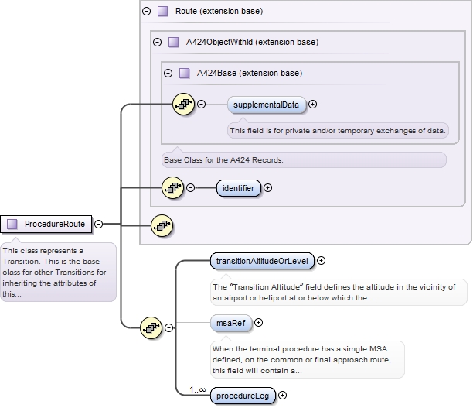The width and height of the screenshot is (473, 408).
Task: Expand the transitionAltitudeOrLevel element
Action: pyautogui.click(x=322, y=261)
